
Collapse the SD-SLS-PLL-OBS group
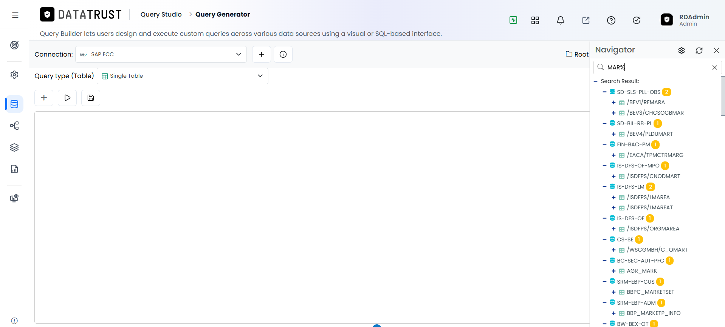coord(604,92)
